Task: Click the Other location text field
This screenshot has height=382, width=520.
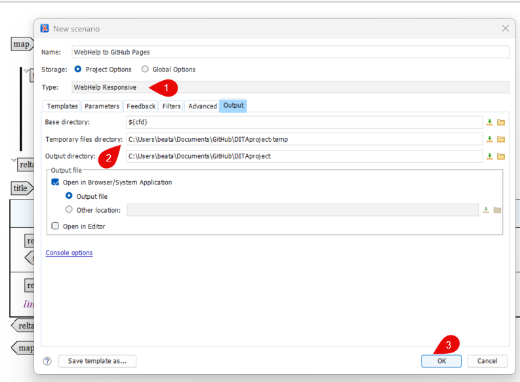Action: (x=303, y=210)
